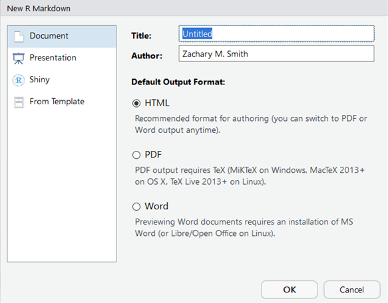Confirm with the OK button
Image resolution: width=388 pixels, height=303 pixels.
289,290
